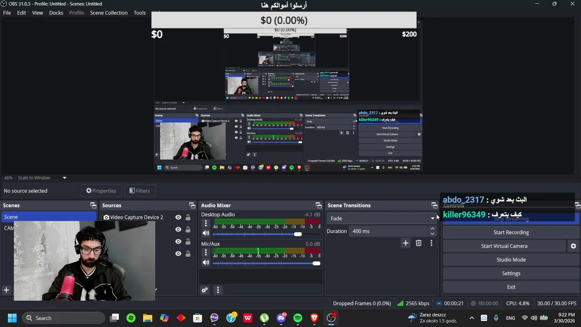Hide Video Capture Device 2 source

[178, 217]
